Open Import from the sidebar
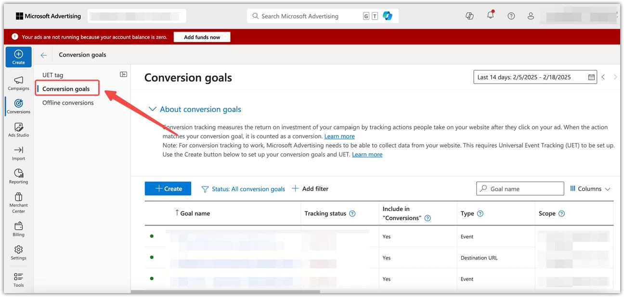 18,153
